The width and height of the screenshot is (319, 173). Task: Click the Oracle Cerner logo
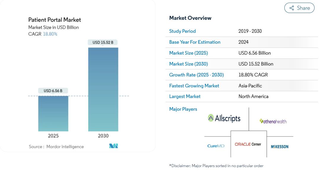click(x=248, y=144)
